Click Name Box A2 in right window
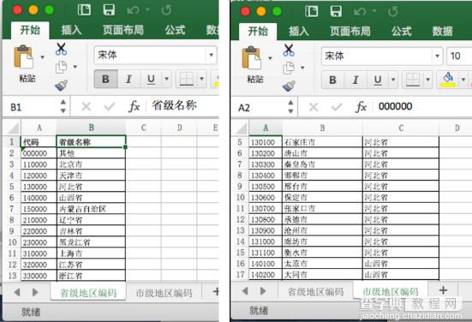Image resolution: width=472 pixels, height=322 pixels. tap(260, 107)
